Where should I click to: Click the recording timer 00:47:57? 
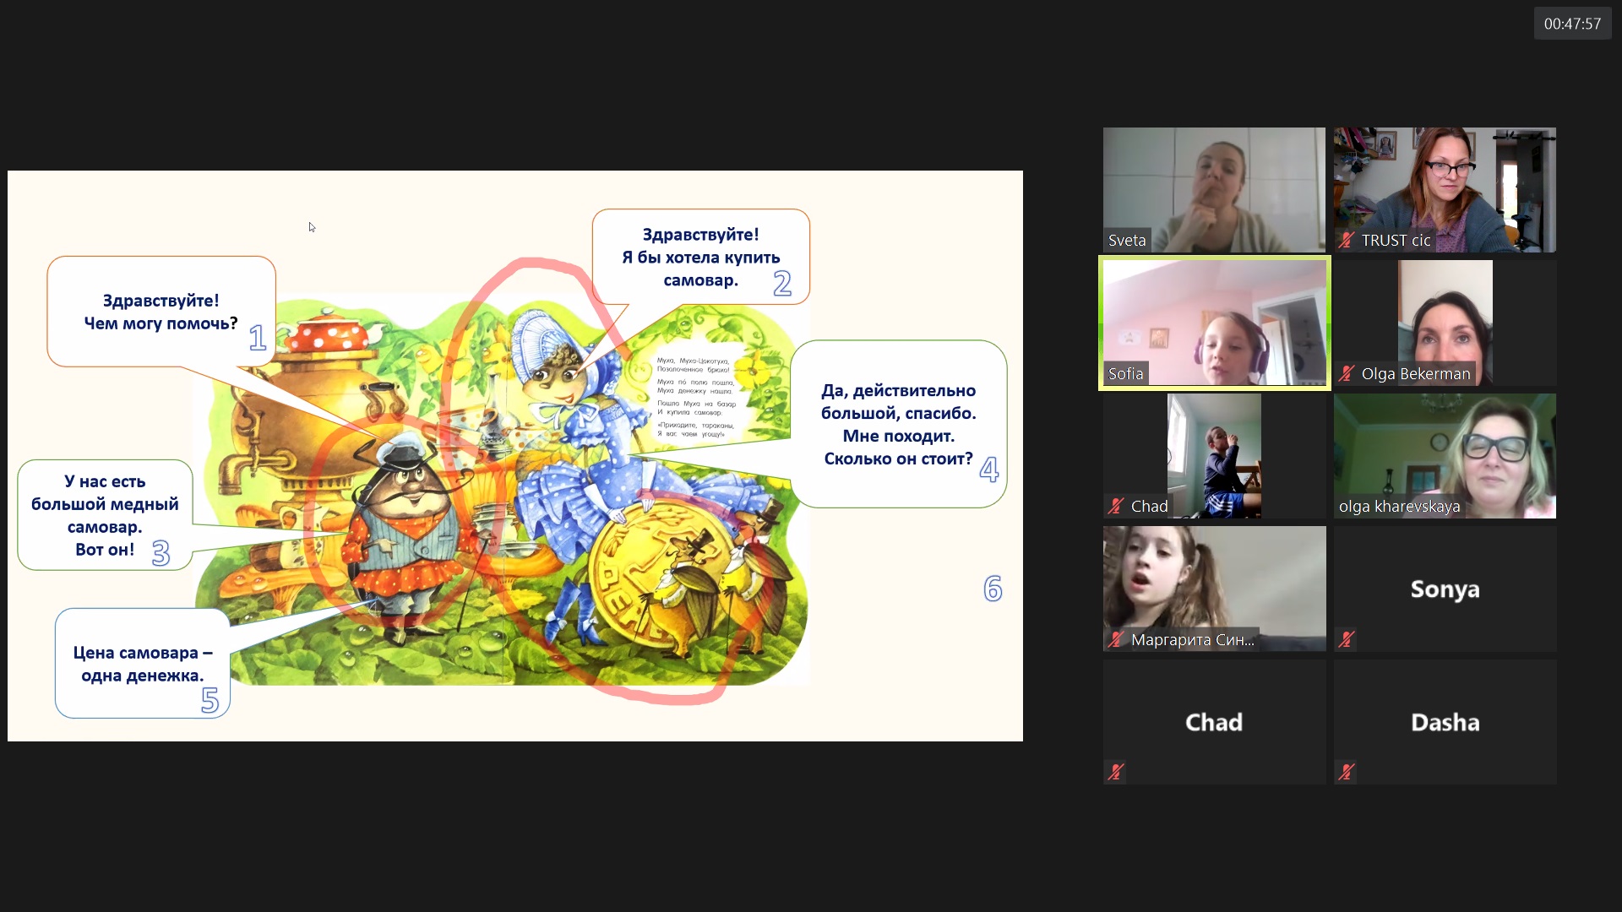point(1572,24)
